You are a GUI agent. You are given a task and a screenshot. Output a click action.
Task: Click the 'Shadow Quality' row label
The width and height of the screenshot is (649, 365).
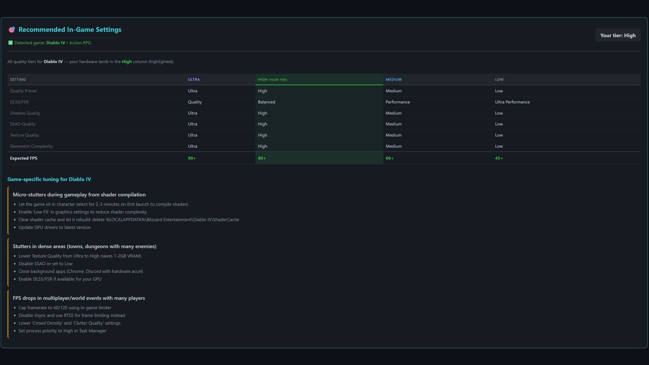tap(25, 113)
